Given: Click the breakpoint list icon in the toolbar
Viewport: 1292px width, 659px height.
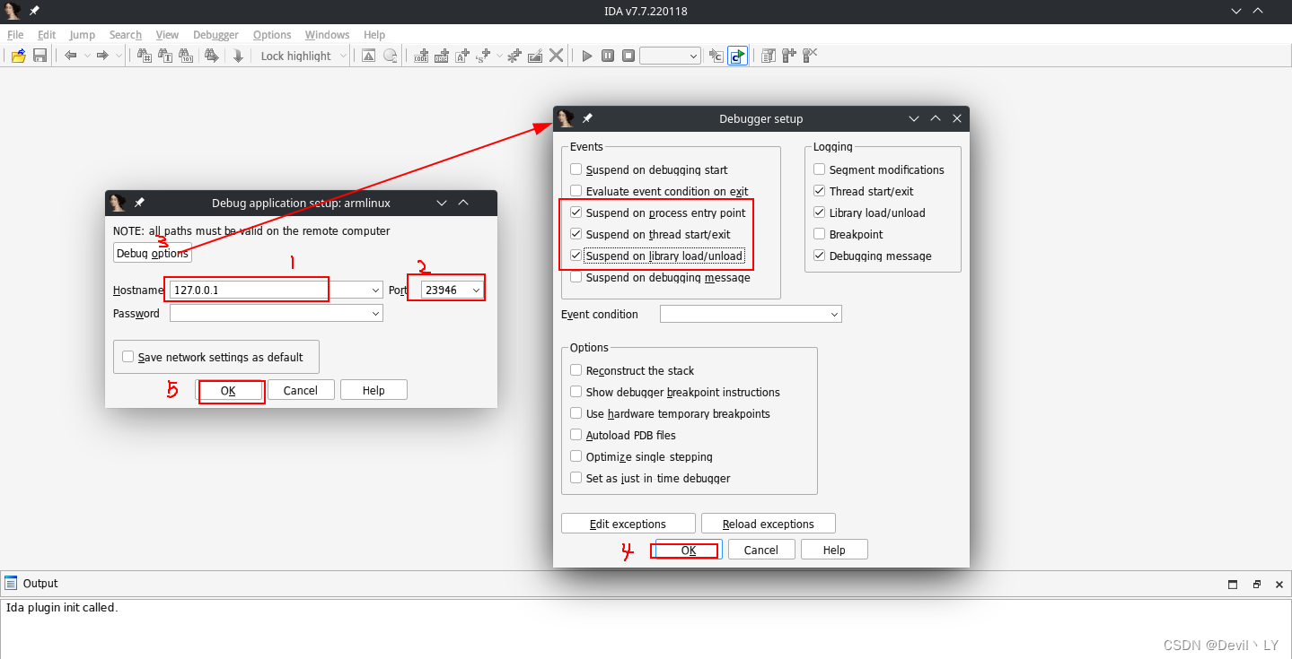Looking at the screenshot, I should (769, 56).
